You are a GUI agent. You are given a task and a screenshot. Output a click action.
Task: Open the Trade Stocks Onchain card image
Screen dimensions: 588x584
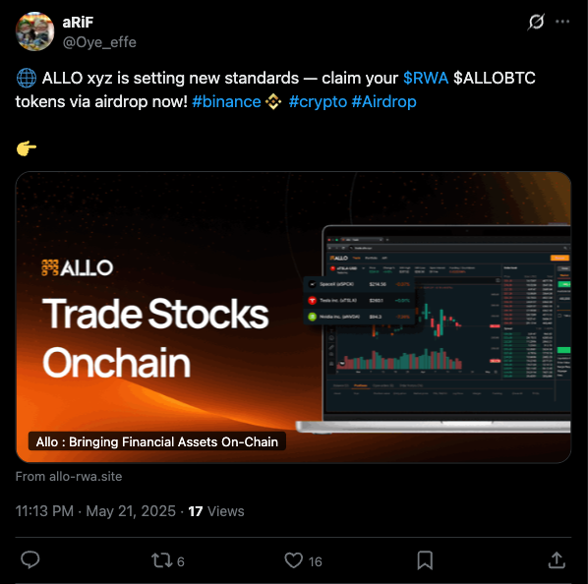[293, 318]
